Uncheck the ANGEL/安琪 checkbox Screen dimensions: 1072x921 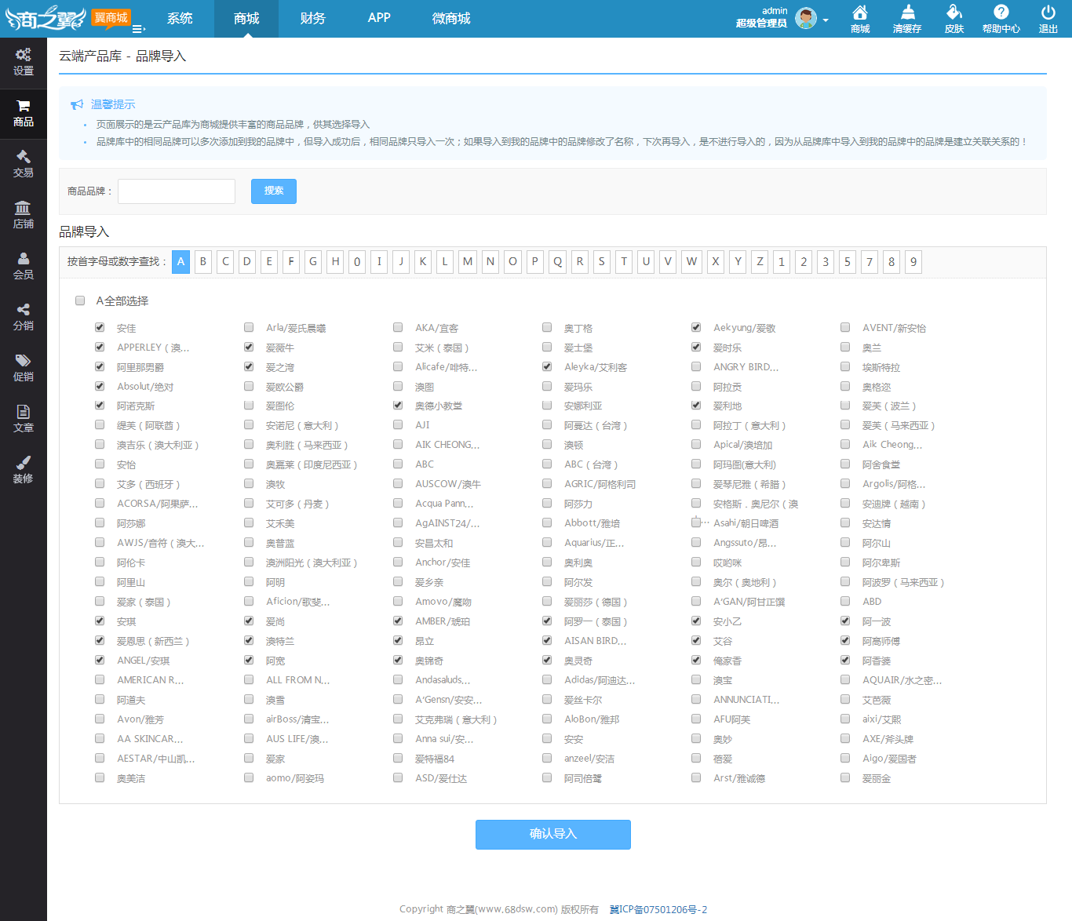(x=100, y=660)
